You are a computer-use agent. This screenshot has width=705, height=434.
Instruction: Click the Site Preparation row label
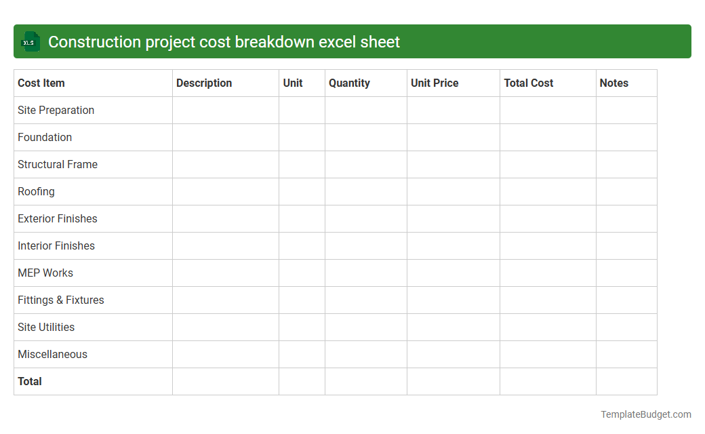(56, 110)
